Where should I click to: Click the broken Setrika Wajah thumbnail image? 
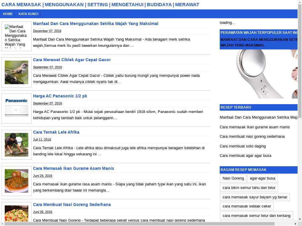pyautogui.click(x=17, y=36)
